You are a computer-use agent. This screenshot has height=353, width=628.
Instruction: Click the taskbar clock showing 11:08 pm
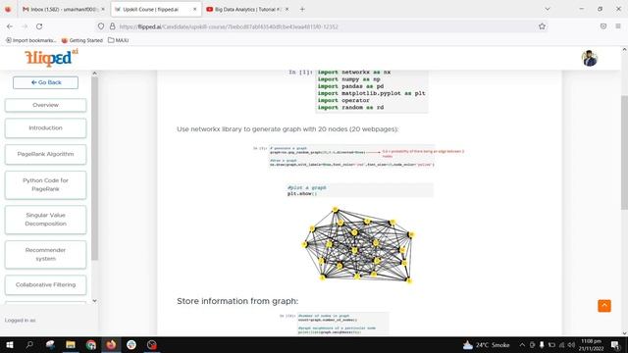(x=591, y=345)
